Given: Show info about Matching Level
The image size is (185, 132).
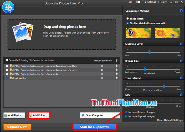Looking at the screenshot, I should (x=181, y=44).
